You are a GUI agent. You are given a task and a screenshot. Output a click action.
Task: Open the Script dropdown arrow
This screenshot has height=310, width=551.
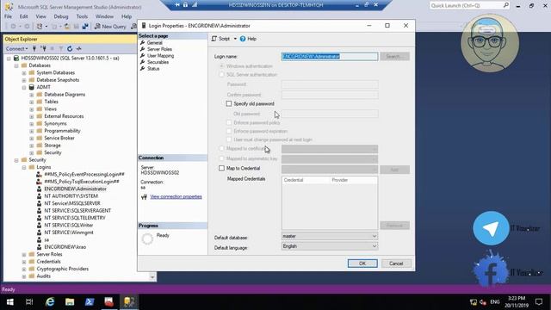pos(235,39)
